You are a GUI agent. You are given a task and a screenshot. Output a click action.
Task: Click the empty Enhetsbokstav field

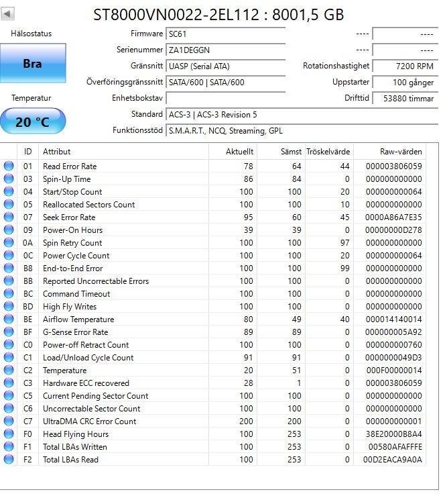coord(226,98)
